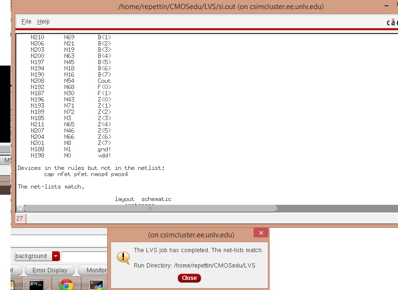398x290 pixels.
Task: Click the 'B<1>' terminal name
Action: click(104, 37)
